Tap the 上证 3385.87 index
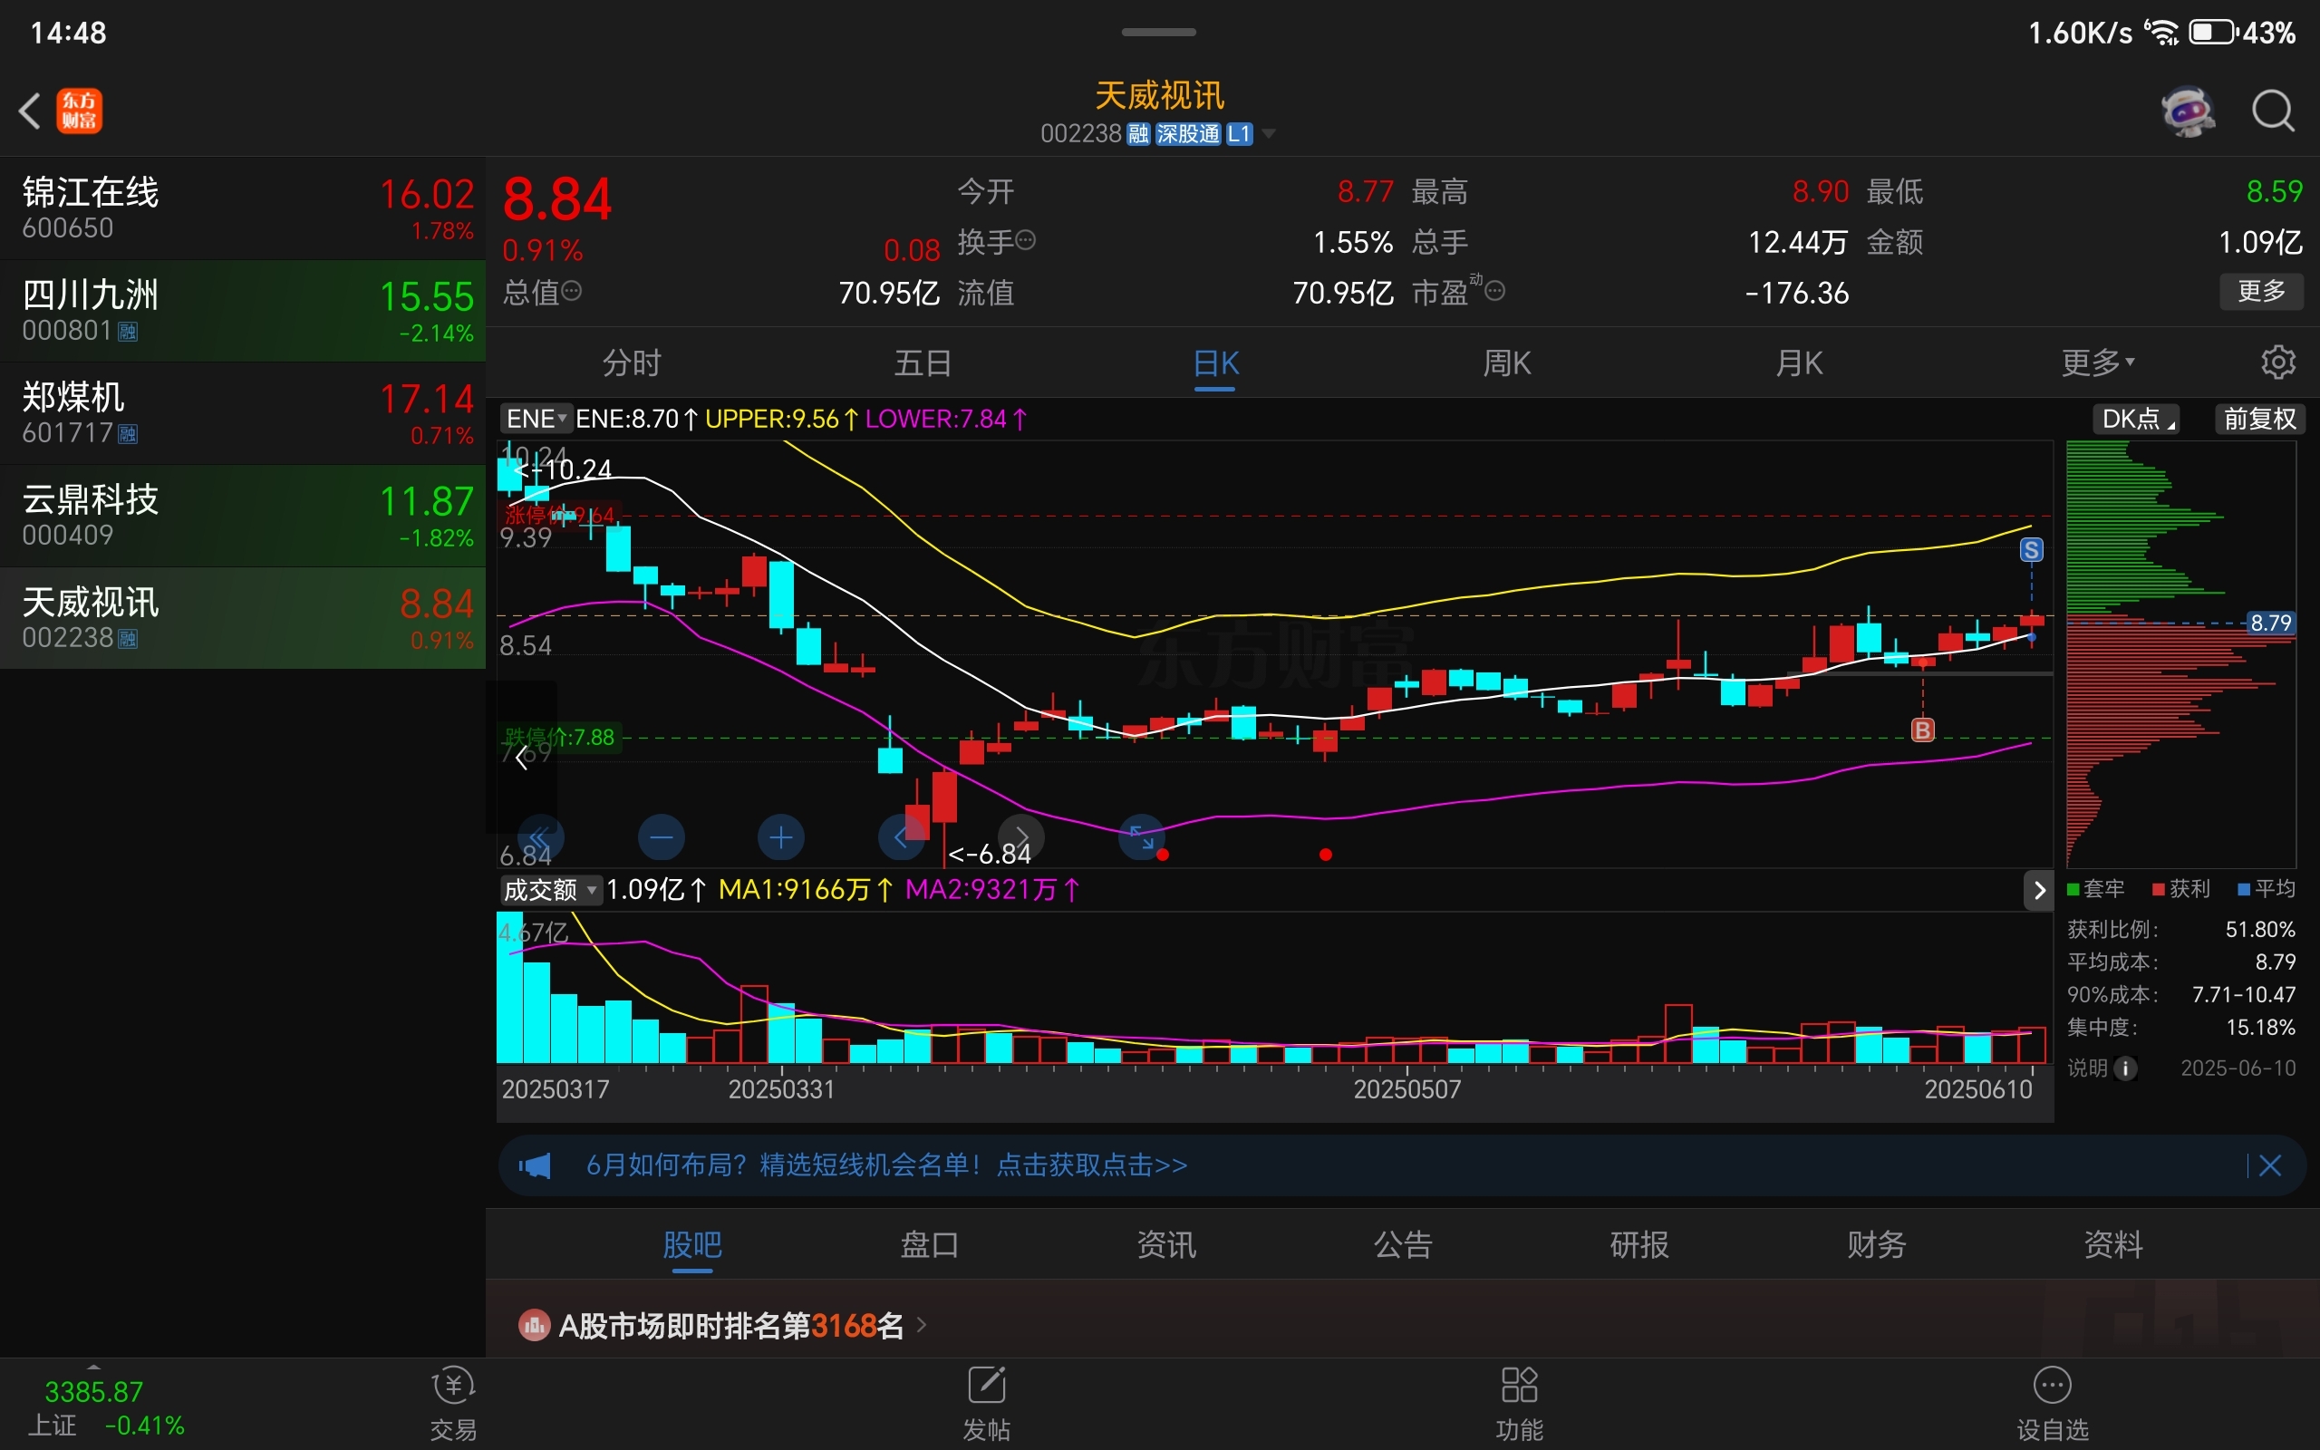 [105, 1406]
